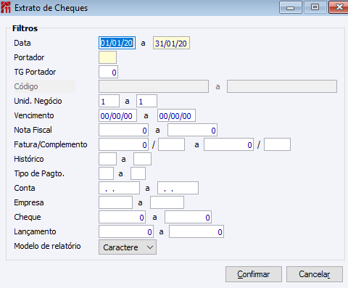348x288 pixels.
Task: Click the disabled Código end field
Action: (282, 86)
